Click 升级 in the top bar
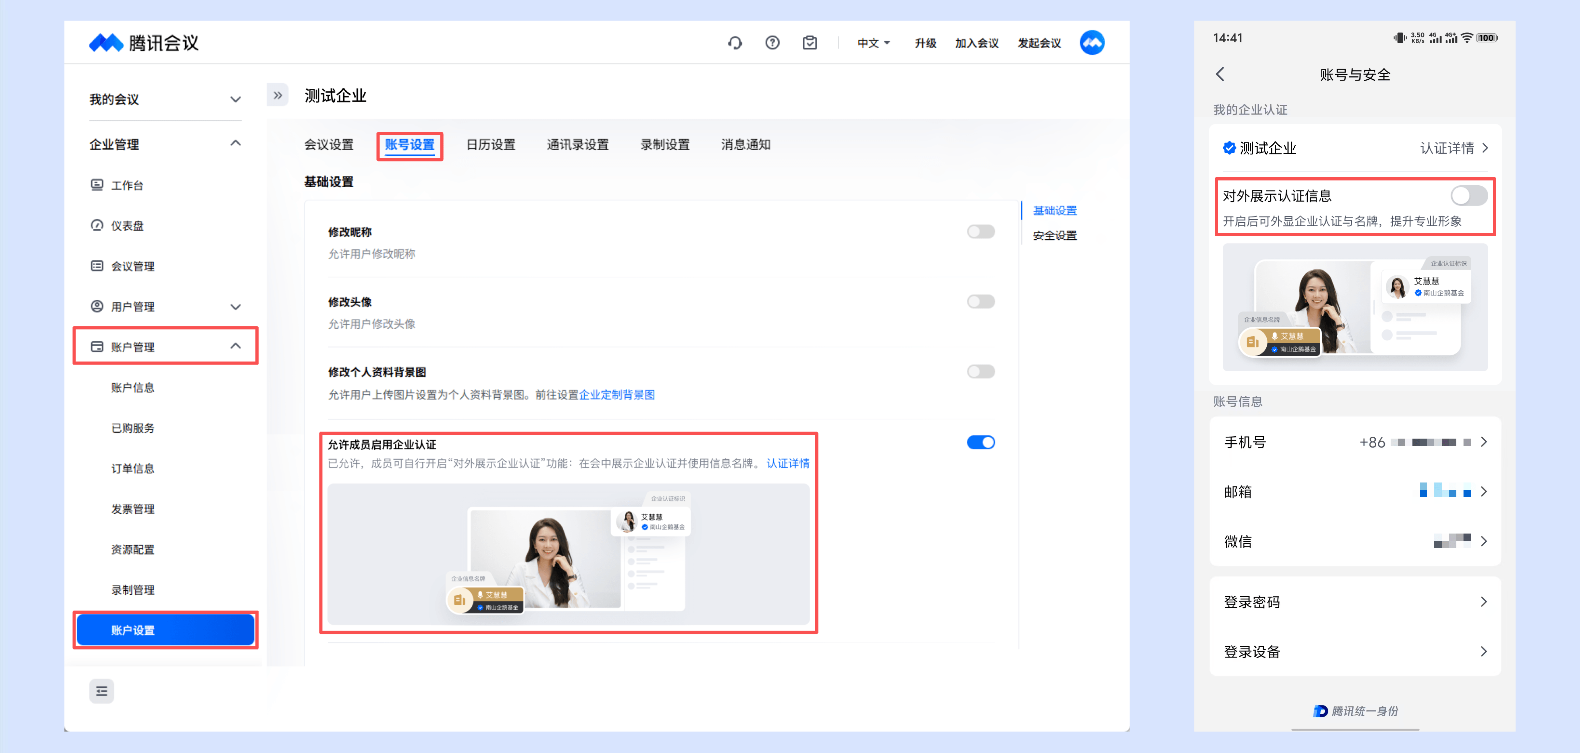The width and height of the screenshot is (1580, 753). (x=926, y=43)
